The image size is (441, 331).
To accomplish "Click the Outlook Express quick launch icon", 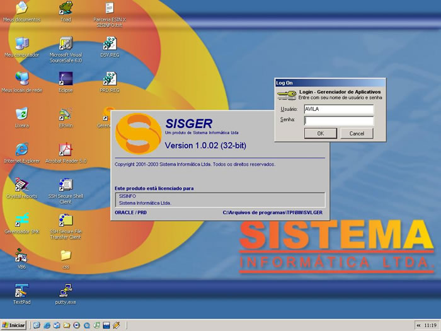I will 57,325.
